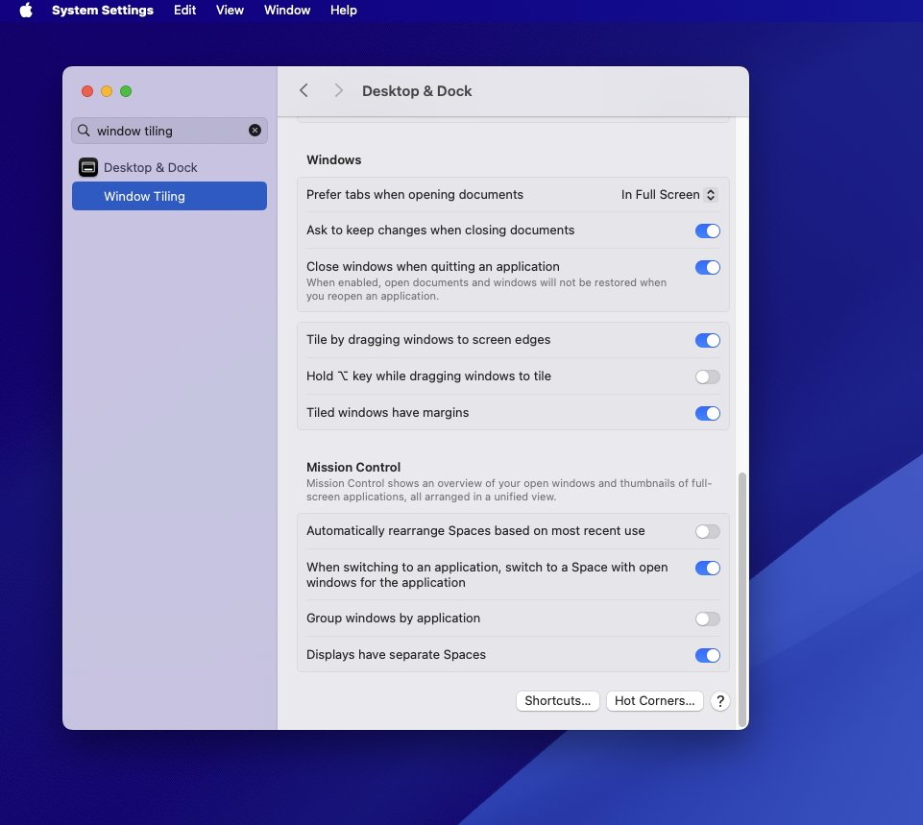The height and width of the screenshot is (825, 923).
Task: Enable Hold Option key while dragging to tile
Action: coord(708,376)
